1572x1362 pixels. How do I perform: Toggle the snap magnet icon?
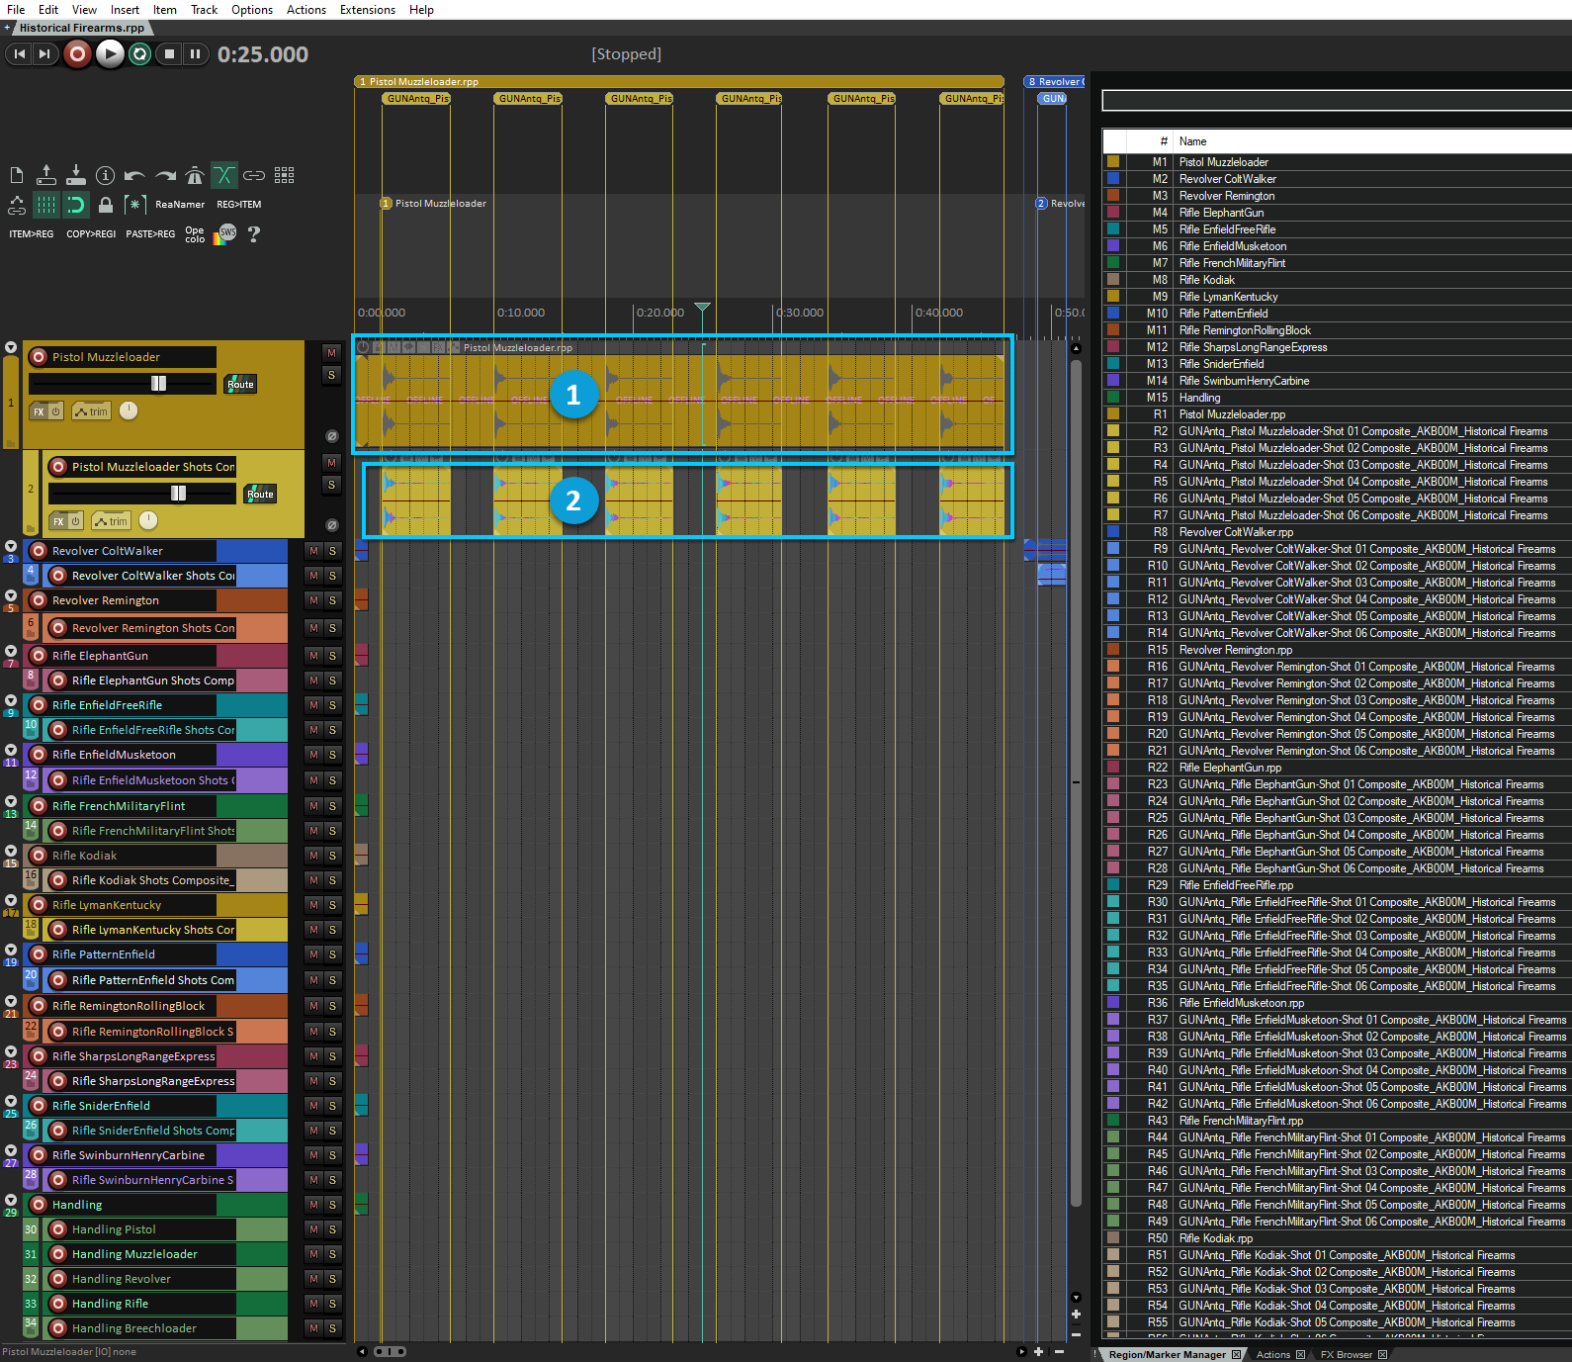[75, 205]
